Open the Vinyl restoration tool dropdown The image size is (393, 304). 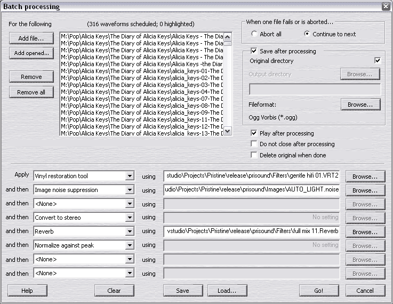130,176
